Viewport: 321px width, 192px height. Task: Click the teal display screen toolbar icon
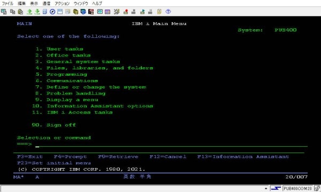[100, 12]
